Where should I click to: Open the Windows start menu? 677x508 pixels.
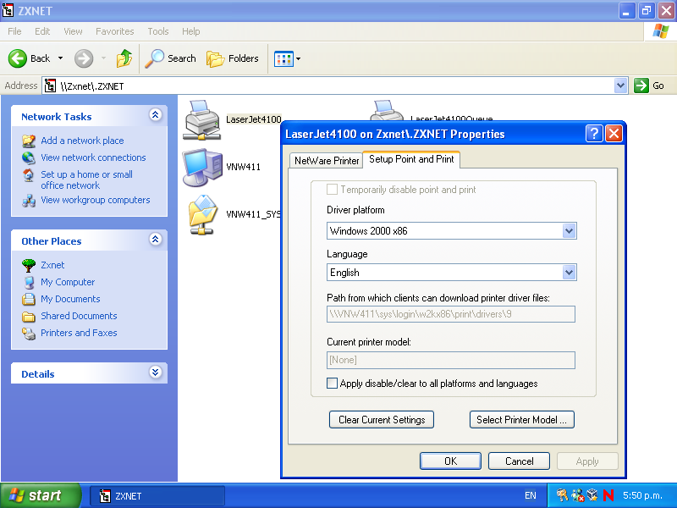point(41,495)
